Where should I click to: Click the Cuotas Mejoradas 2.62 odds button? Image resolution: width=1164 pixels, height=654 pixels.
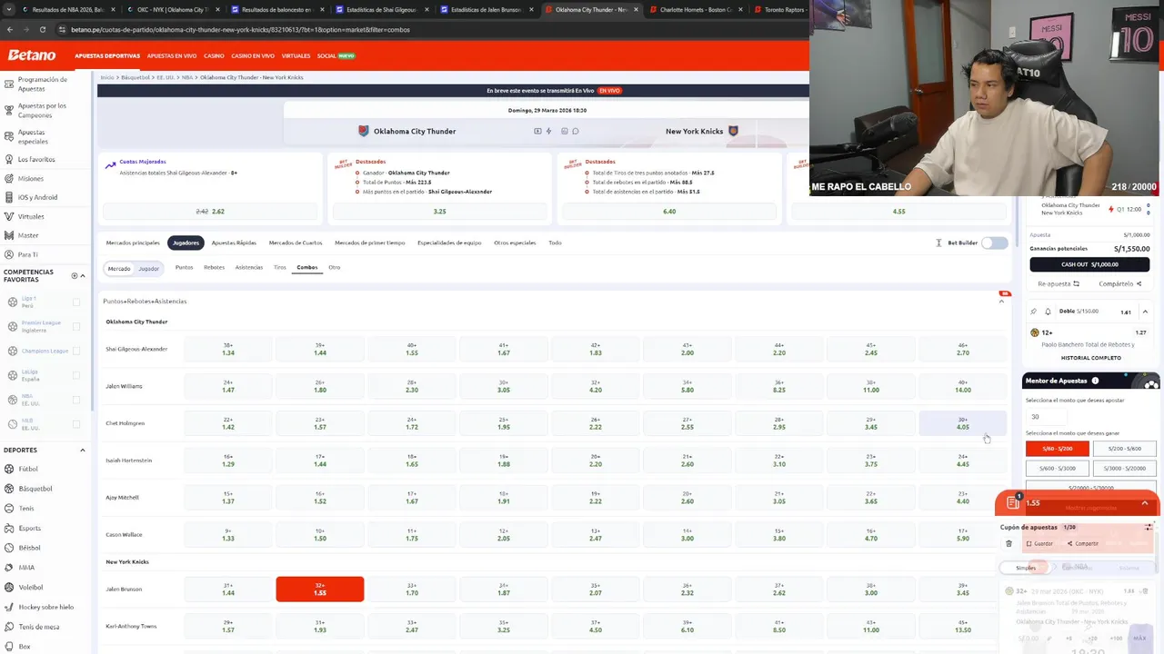(210, 211)
